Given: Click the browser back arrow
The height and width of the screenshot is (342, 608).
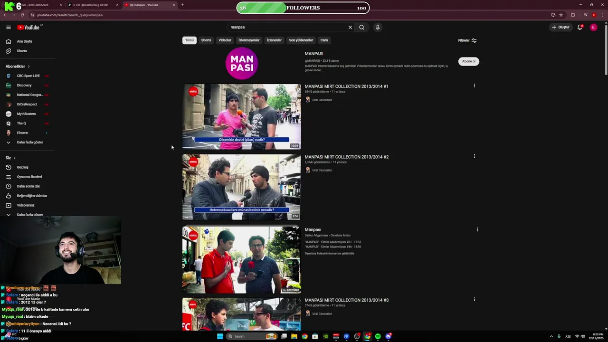Looking at the screenshot, I should 5,15.
